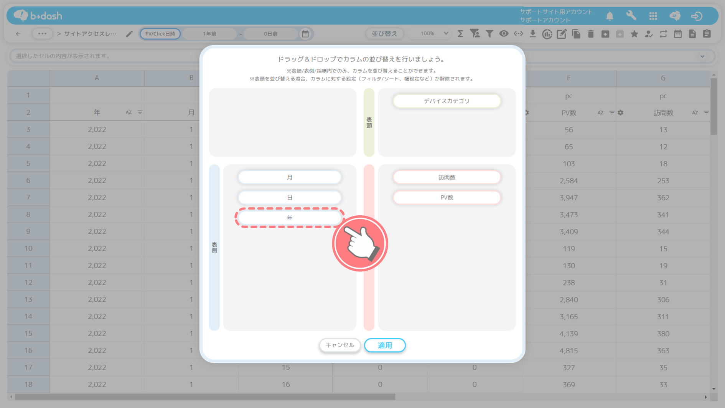The image size is (725, 408).
Task: Click cell with PV数 value 4,815
Action: click(569, 350)
